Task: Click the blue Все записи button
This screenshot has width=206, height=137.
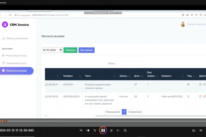Action: (87, 50)
